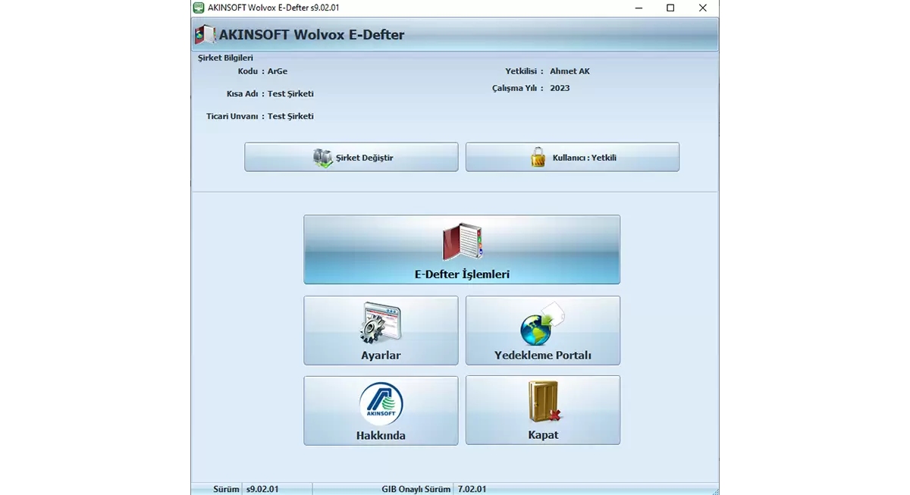Click the Çalışma Yılı value 2023

click(x=560, y=88)
